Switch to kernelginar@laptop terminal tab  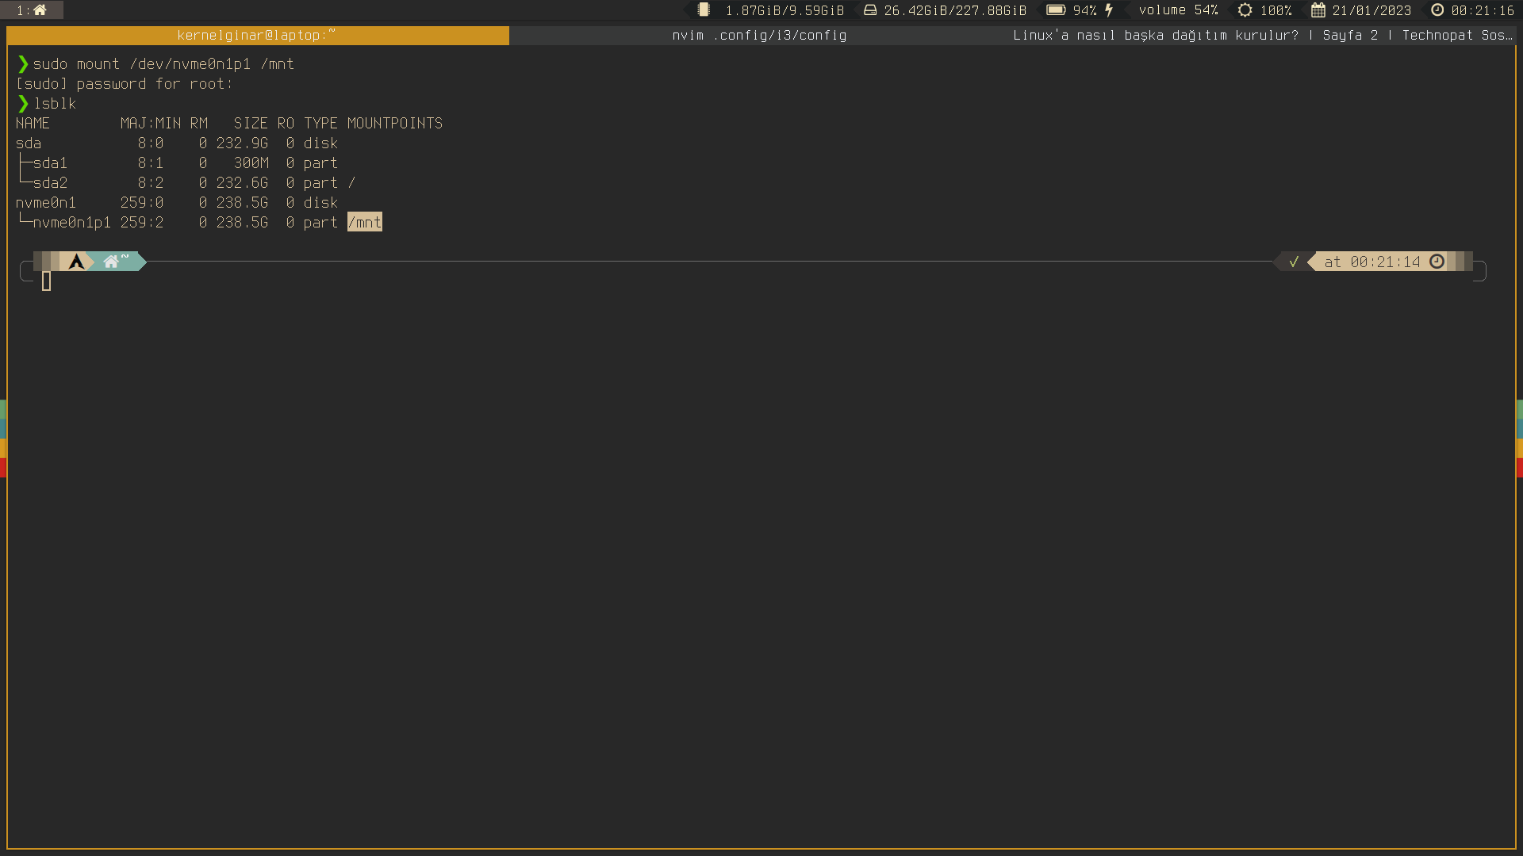pos(257,36)
